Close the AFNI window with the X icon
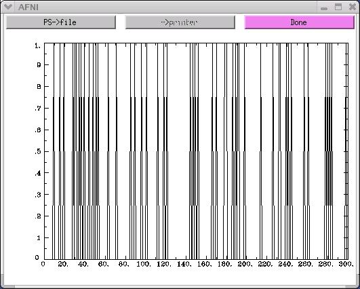This screenshot has height=289, width=360. click(352, 7)
